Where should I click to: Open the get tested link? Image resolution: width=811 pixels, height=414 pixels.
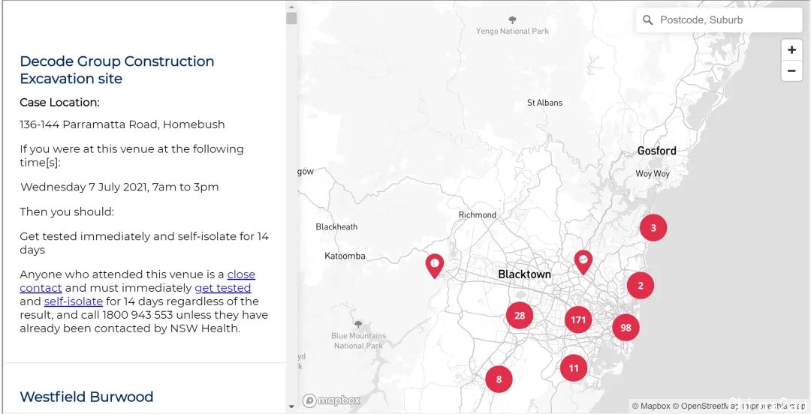click(x=222, y=288)
